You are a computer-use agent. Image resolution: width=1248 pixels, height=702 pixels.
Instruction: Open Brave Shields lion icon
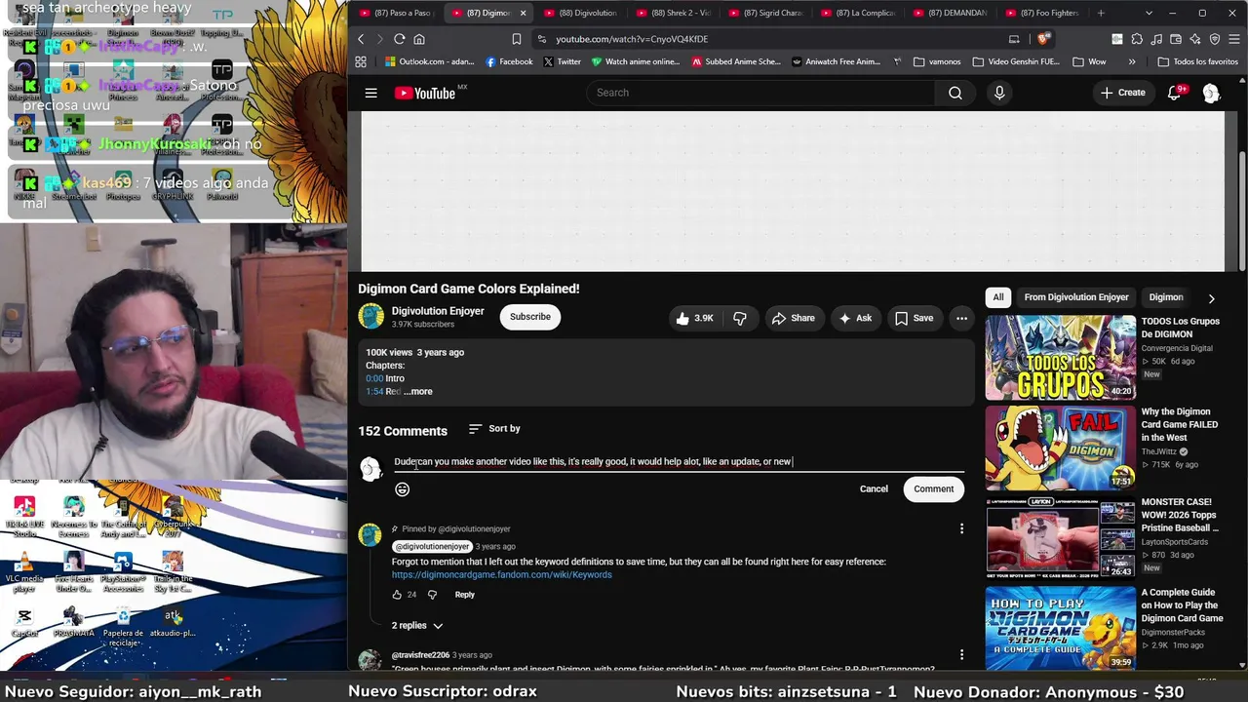coord(1043,39)
